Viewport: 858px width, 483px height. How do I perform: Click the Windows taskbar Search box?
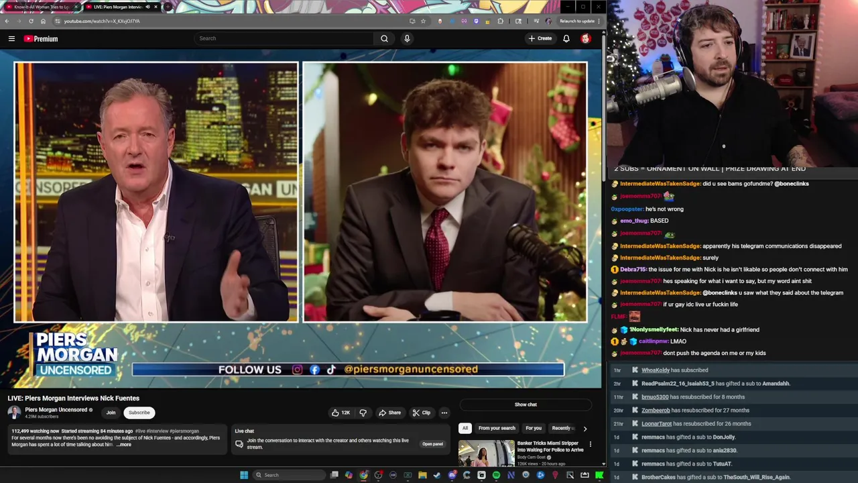tap(288, 475)
